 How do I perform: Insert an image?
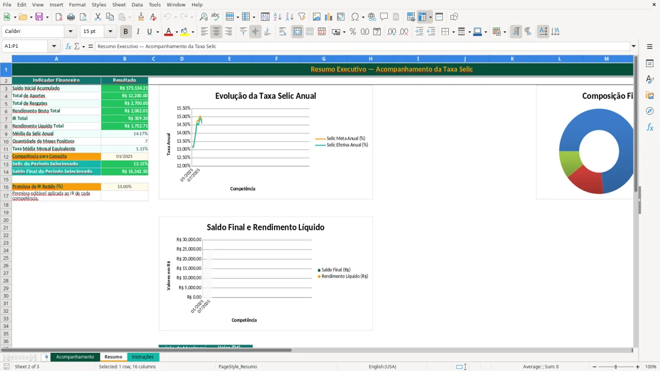pyautogui.click(x=317, y=17)
